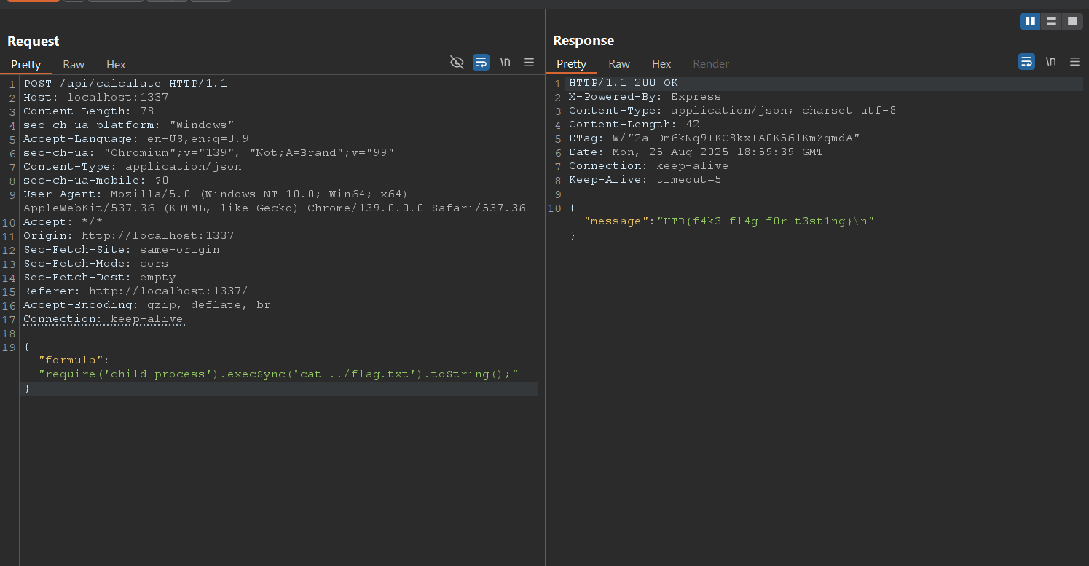Viewport: 1089px width, 566px height.
Task: Click the response 'Connection: keep-alive' header
Action: 649,166
